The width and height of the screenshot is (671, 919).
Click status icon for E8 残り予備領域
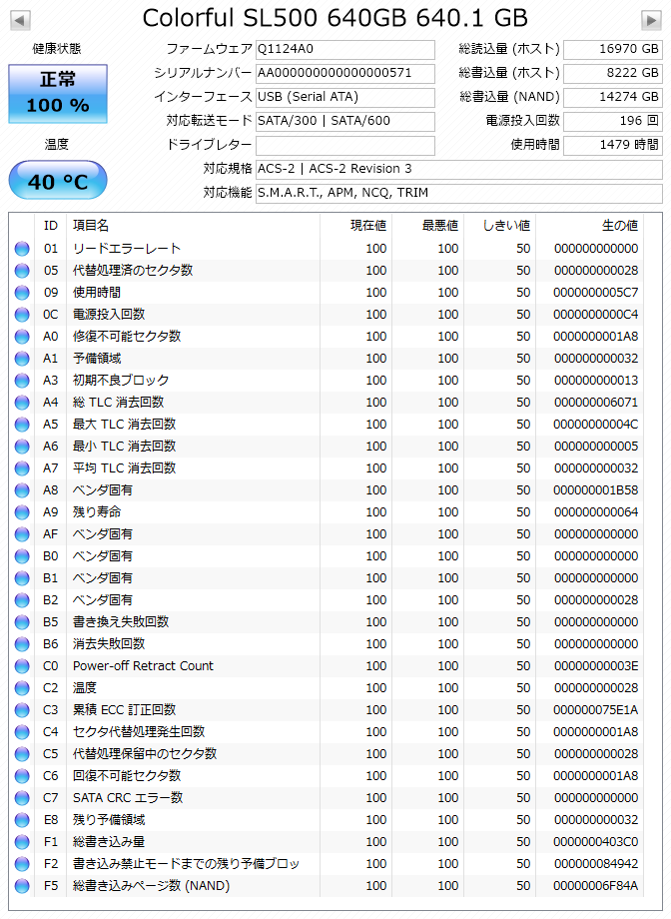pos(22,820)
